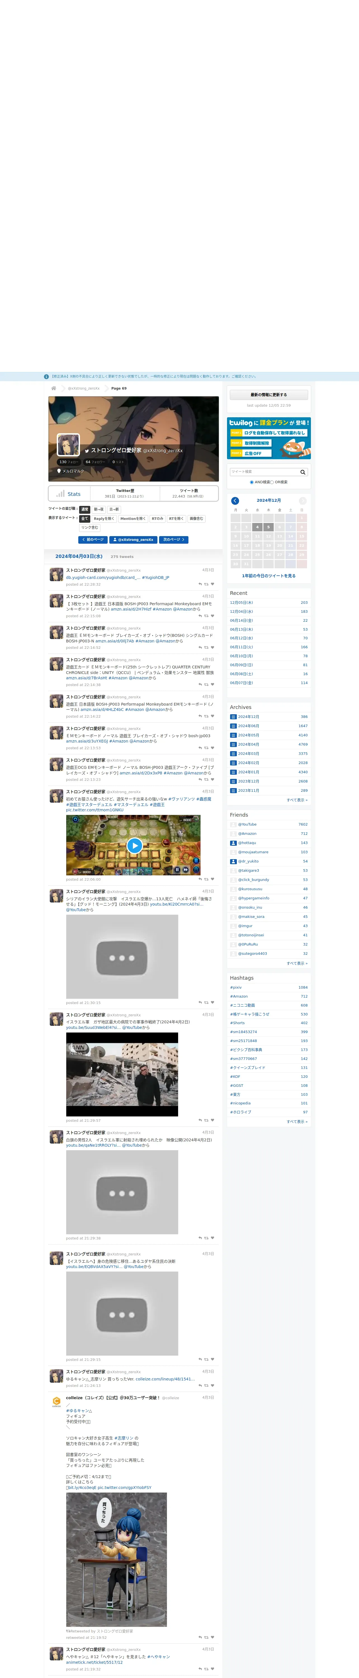Open the 2024年04月 archive list icon
This screenshot has width=359, height=1678.
click(233, 744)
